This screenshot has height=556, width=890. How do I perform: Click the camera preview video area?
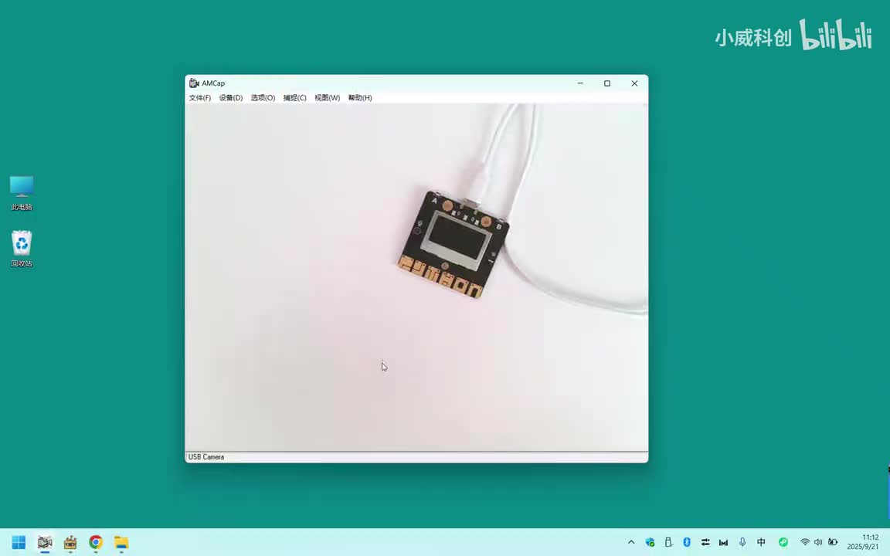click(x=416, y=277)
